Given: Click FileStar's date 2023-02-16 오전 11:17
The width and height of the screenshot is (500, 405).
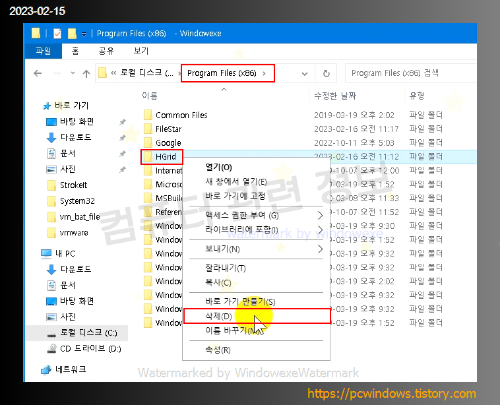Looking at the screenshot, I should tap(356, 129).
